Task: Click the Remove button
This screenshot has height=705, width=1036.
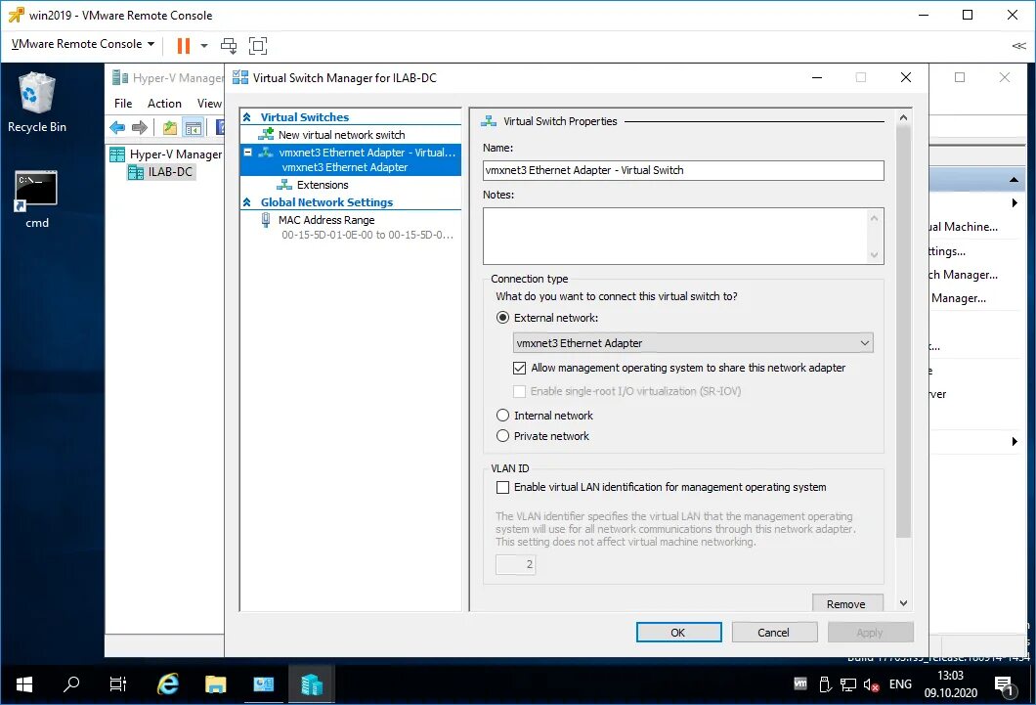Action: point(847,603)
